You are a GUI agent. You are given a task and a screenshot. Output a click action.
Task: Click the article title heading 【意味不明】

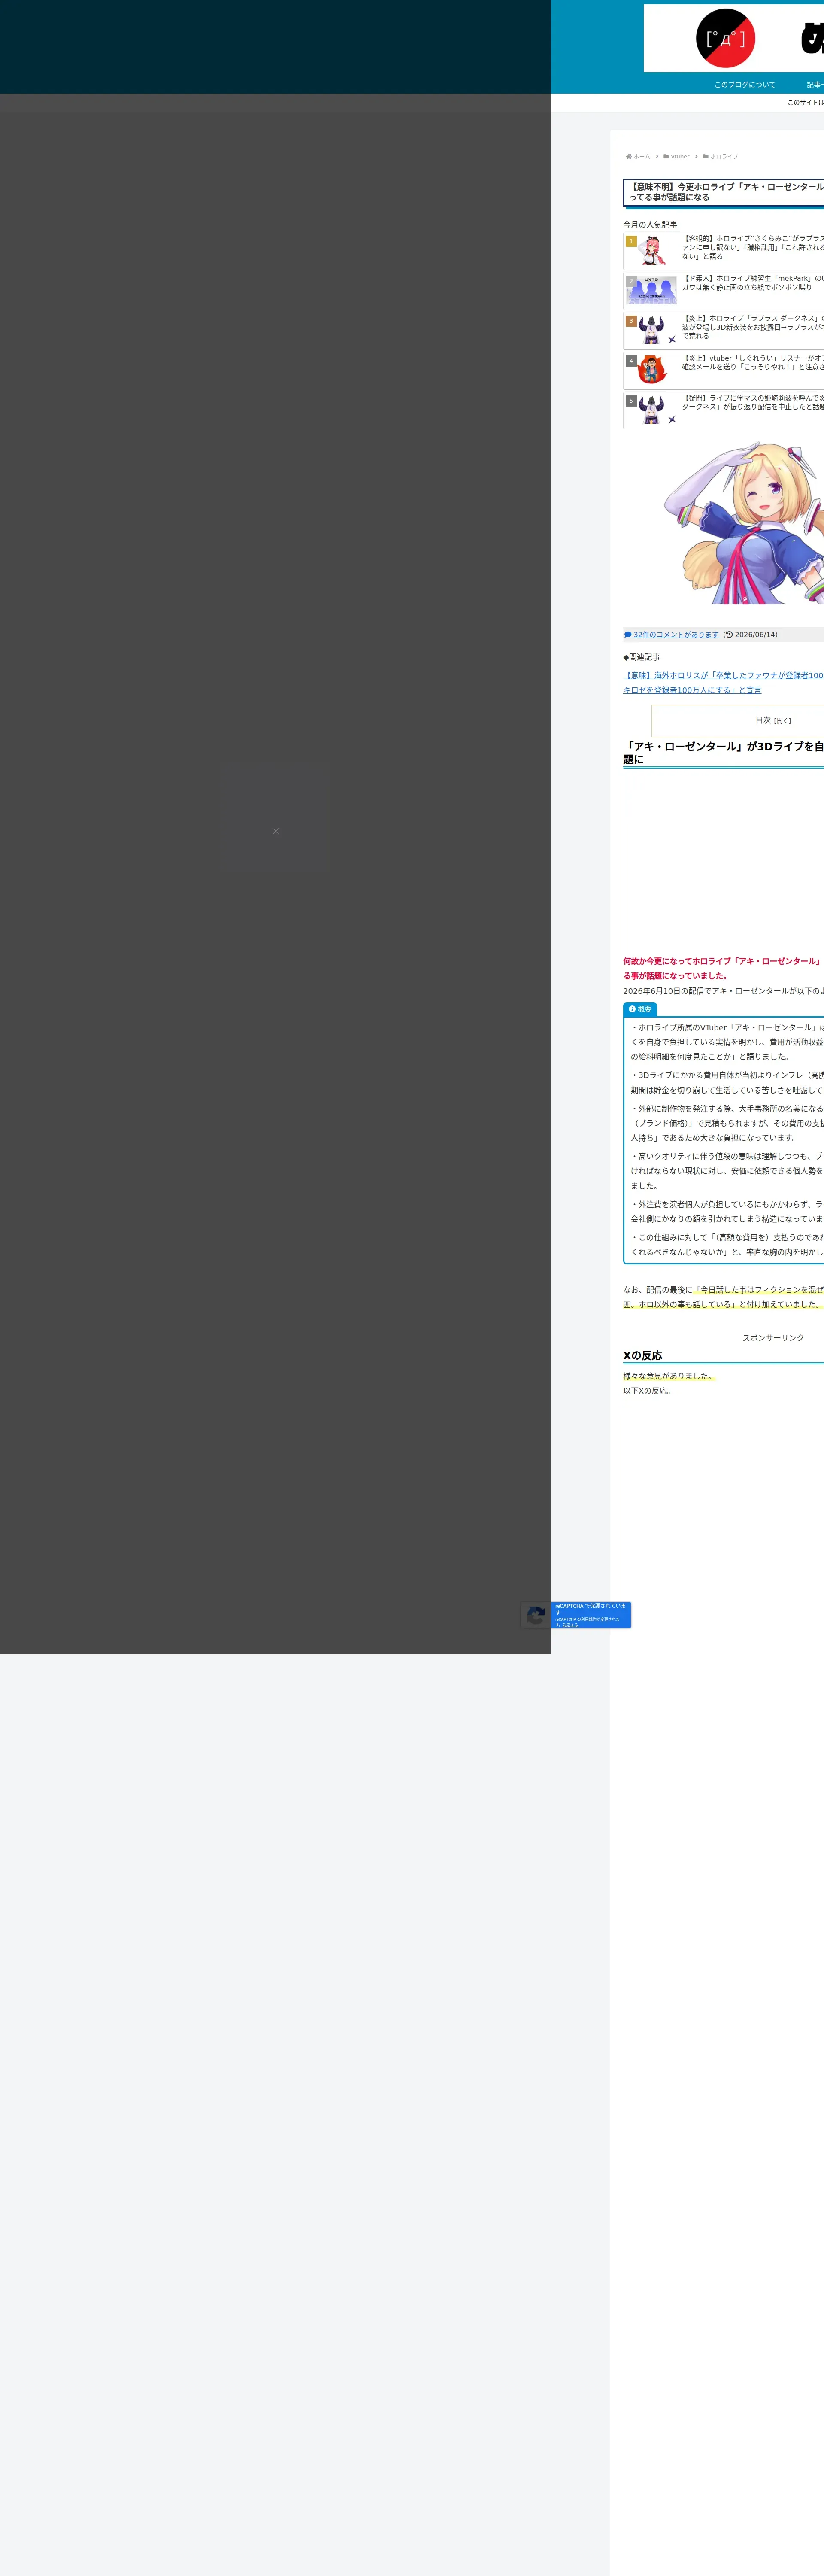click(x=726, y=192)
